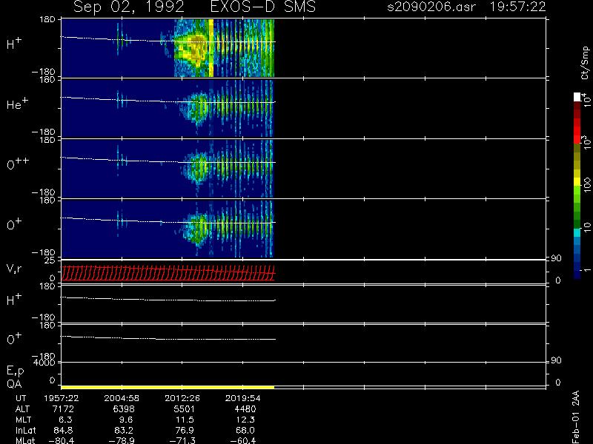Screen dimensions: 593x444
Task: Click the InLat value '76.9'
Action: click(185, 430)
